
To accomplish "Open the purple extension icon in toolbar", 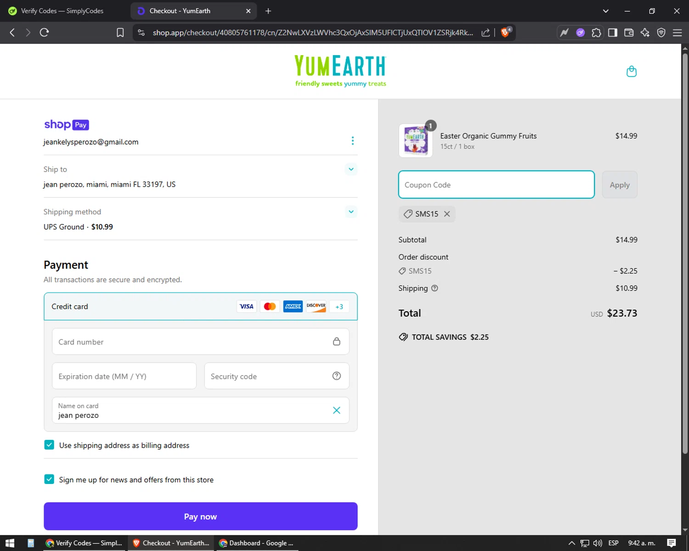I will tap(580, 32).
